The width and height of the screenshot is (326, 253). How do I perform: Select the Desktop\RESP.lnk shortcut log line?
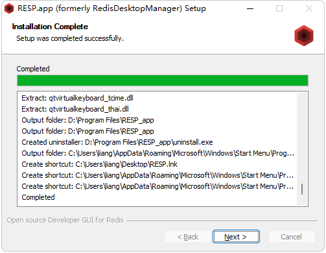click(99, 164)
